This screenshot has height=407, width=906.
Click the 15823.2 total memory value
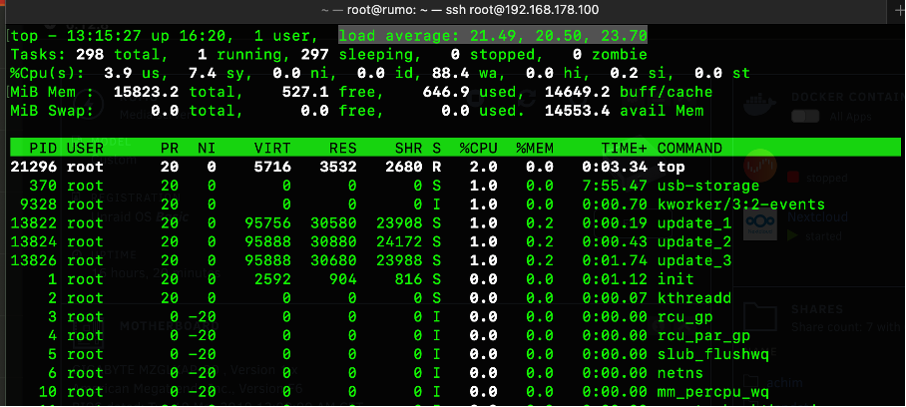[x=146, y=92]
